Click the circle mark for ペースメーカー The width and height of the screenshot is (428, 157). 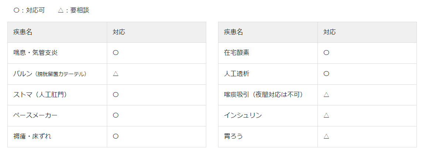click(x=116, y=115)
